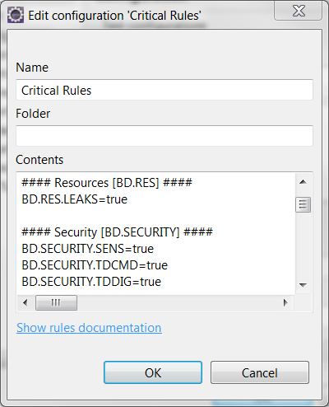The height and width of the screenshot is (407, 329).
Task: Place cursor on BD.SECURITY.TDCMD=true line
Action: pyautogui.click(x=95, y=265)
